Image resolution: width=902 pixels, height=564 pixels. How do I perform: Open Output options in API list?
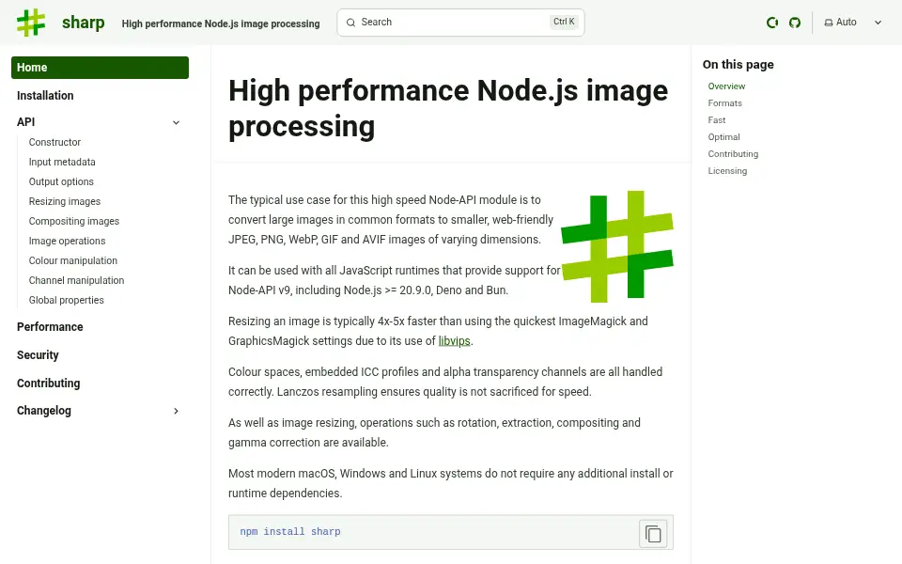click(x=61, y=181)
